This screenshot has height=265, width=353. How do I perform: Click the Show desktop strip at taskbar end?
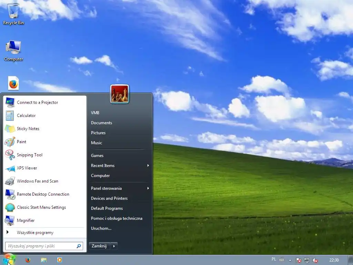pyautogui.click(x=351, y=260)
